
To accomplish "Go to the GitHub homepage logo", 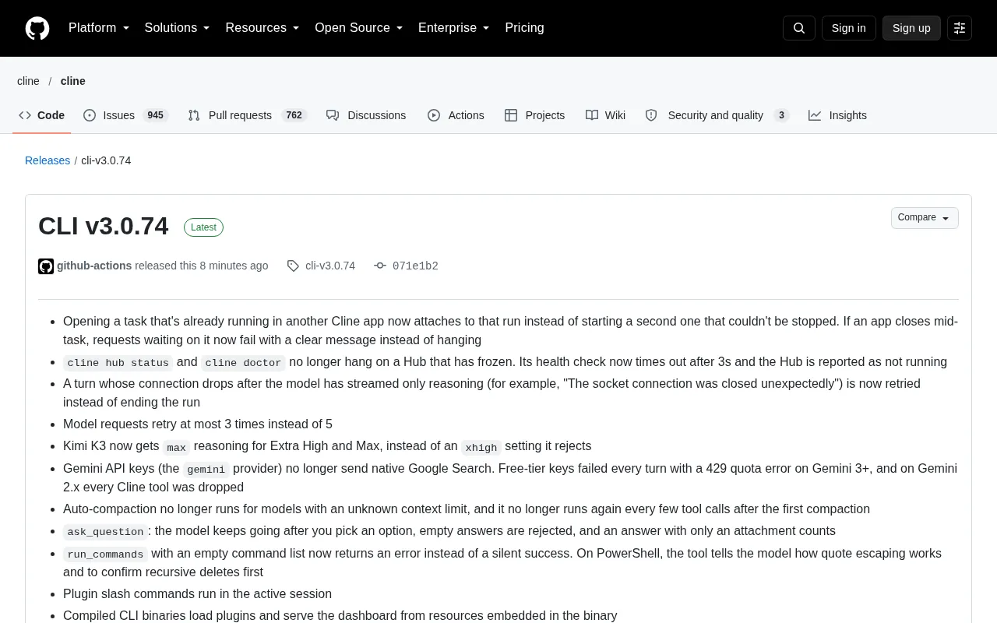I will [x=37, y=28].
